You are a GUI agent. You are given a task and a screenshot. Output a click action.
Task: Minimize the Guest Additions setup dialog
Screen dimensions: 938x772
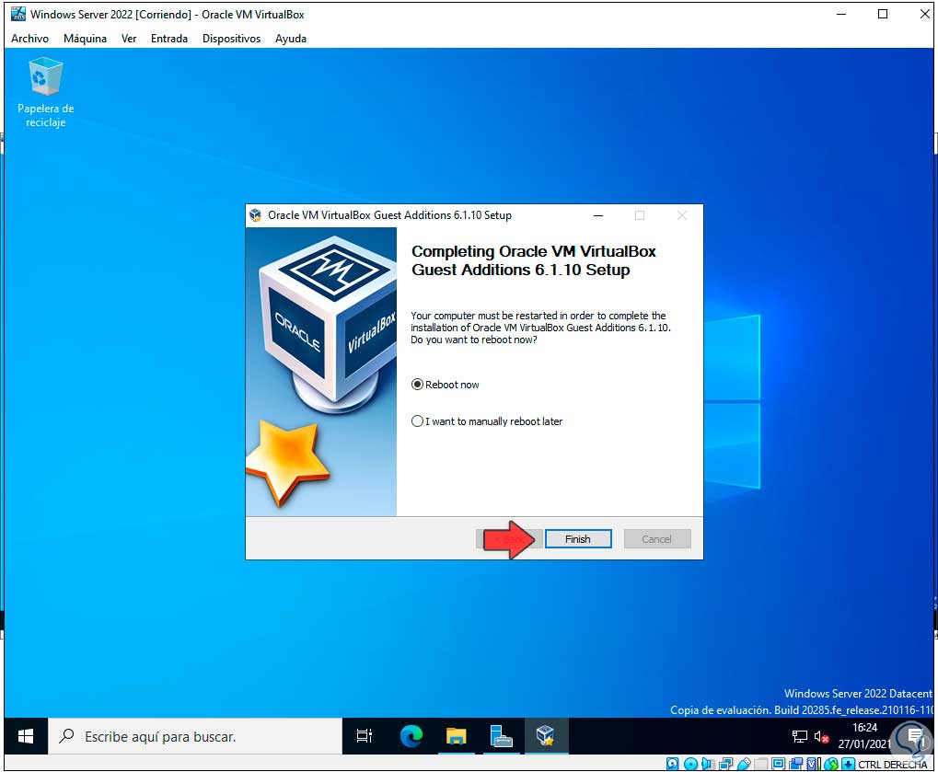pos(597,215)
